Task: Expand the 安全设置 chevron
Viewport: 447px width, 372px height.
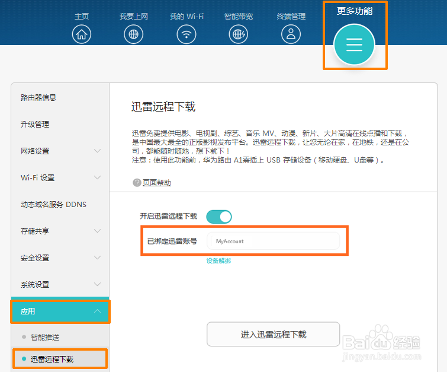Action: click(x=98, y=257)
